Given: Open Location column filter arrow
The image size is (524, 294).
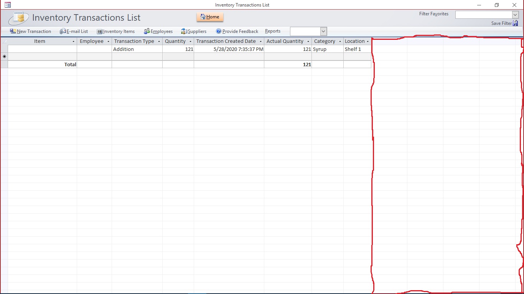Looking at the screenshot, I should 367,41.
